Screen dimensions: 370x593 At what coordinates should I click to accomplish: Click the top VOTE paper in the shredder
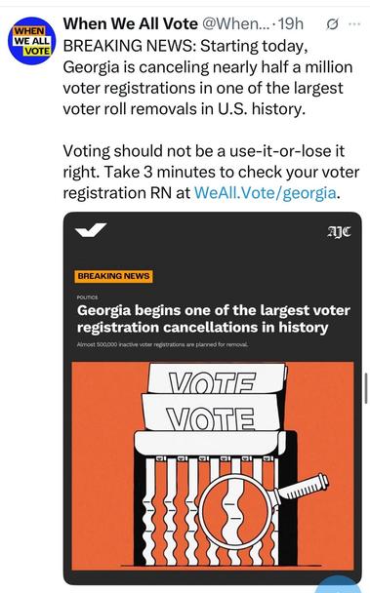pos(217,378)
